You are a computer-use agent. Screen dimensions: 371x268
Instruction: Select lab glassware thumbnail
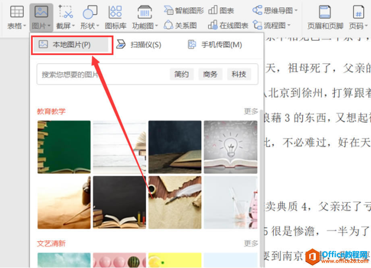[x=230, y=202]
